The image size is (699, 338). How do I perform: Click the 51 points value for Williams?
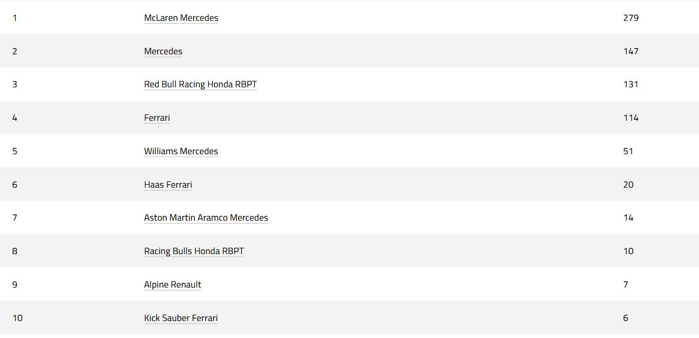coord(628,151)
